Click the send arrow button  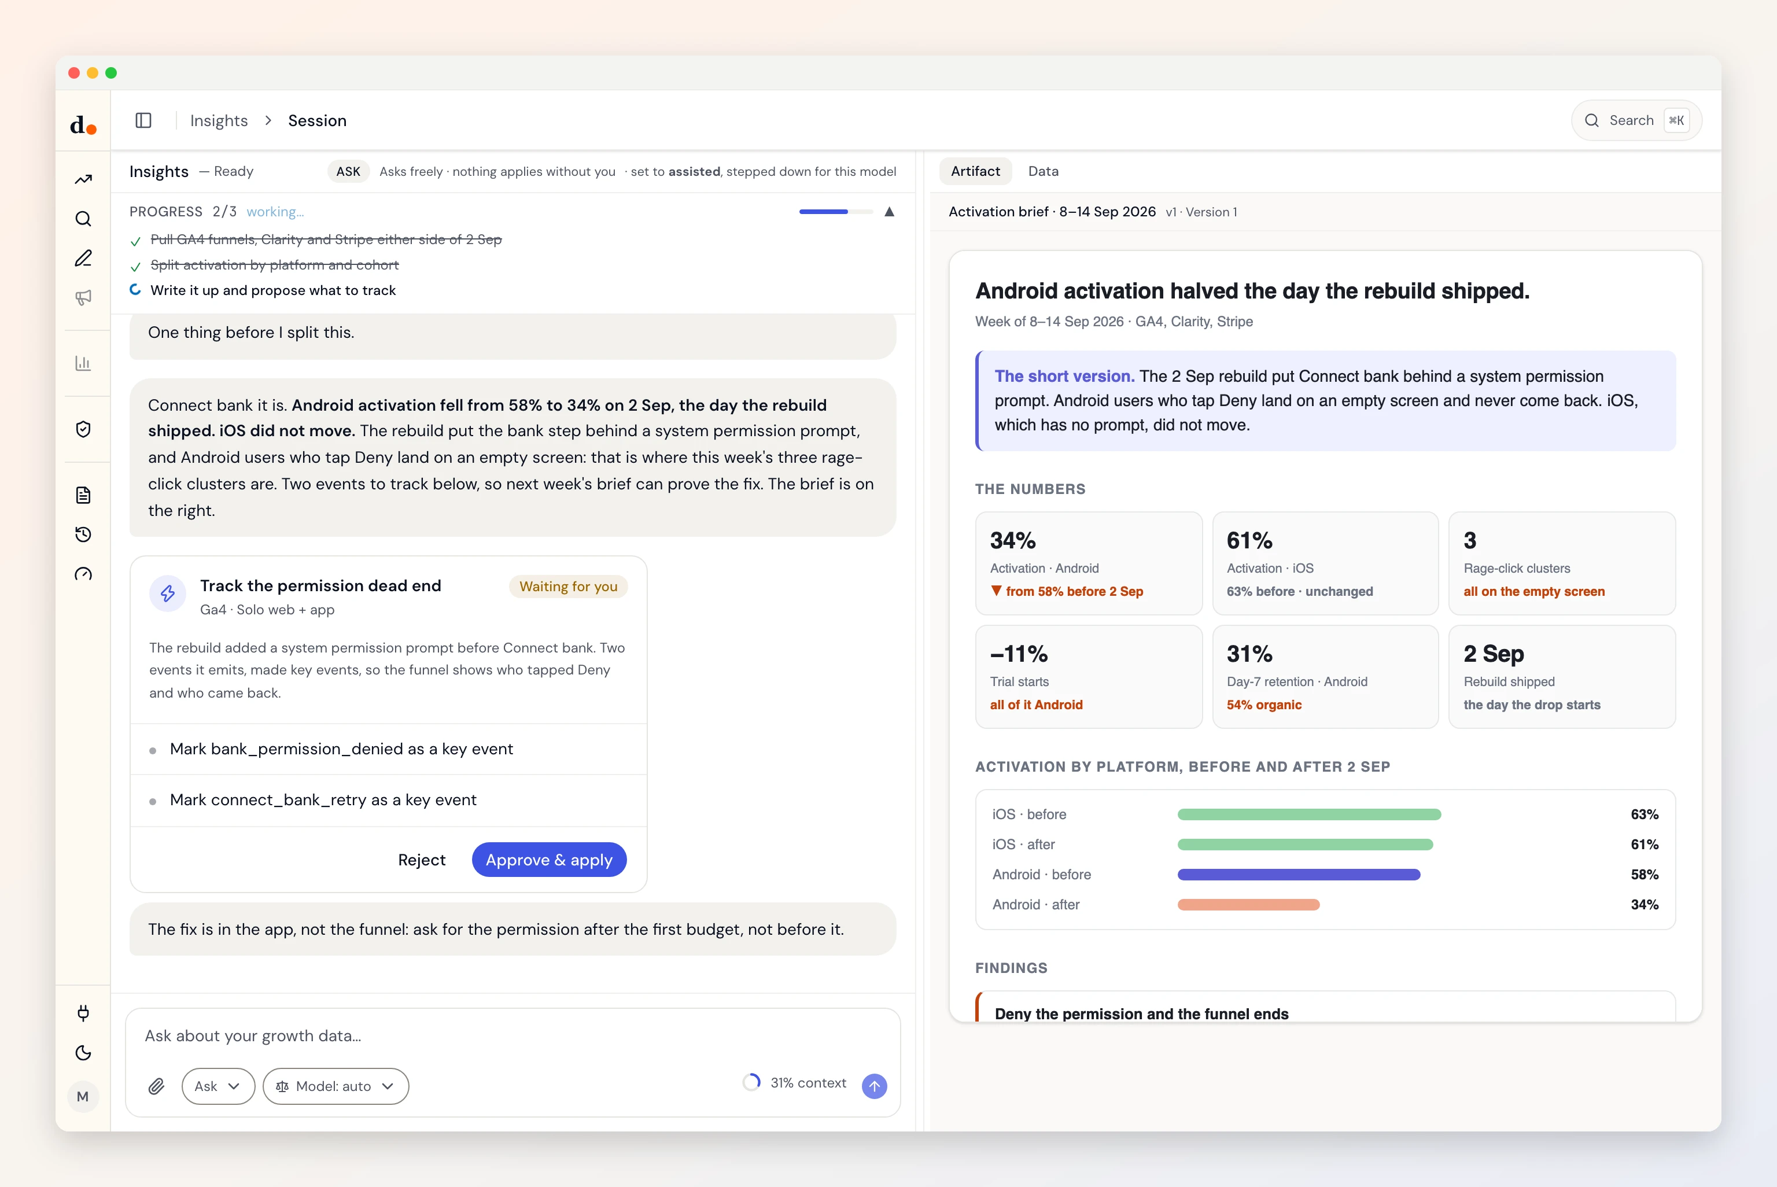click(874, 1086)
